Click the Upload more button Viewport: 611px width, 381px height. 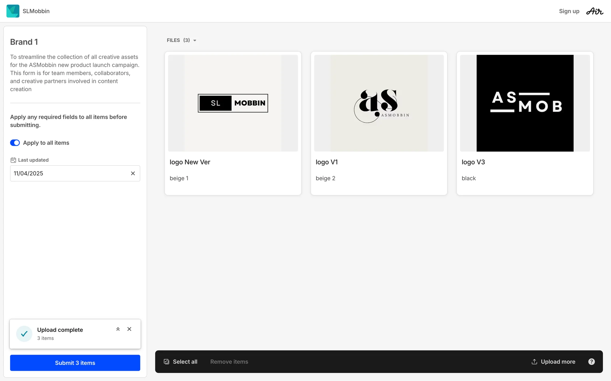553,362
